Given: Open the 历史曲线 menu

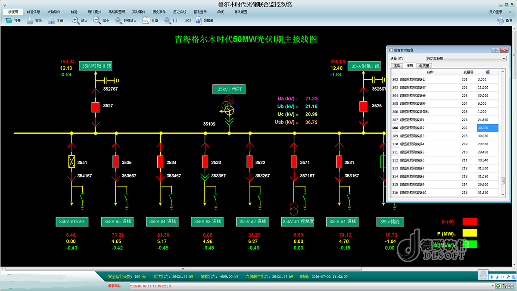Looking at the screenshot, I should tap(180, 12).
